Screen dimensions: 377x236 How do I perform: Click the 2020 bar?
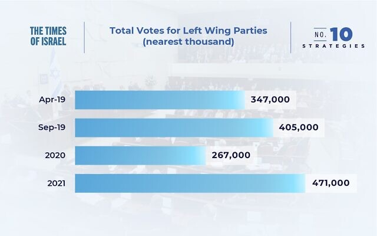[140, 156]
